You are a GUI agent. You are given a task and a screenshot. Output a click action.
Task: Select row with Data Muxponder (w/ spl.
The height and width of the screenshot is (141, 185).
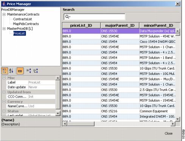[x=119, y=31]
